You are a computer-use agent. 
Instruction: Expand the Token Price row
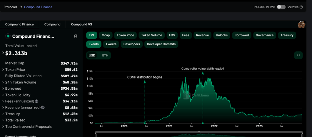coord(3,70)
